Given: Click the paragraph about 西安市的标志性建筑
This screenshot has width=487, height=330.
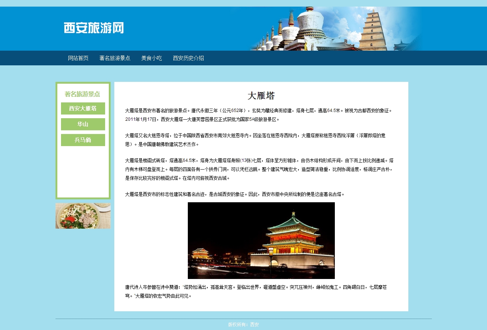Looking at the screenshot, I should point(234,194).
